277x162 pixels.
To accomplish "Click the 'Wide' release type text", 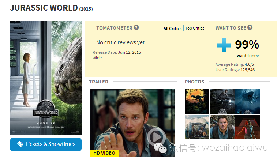I will 97,58.
